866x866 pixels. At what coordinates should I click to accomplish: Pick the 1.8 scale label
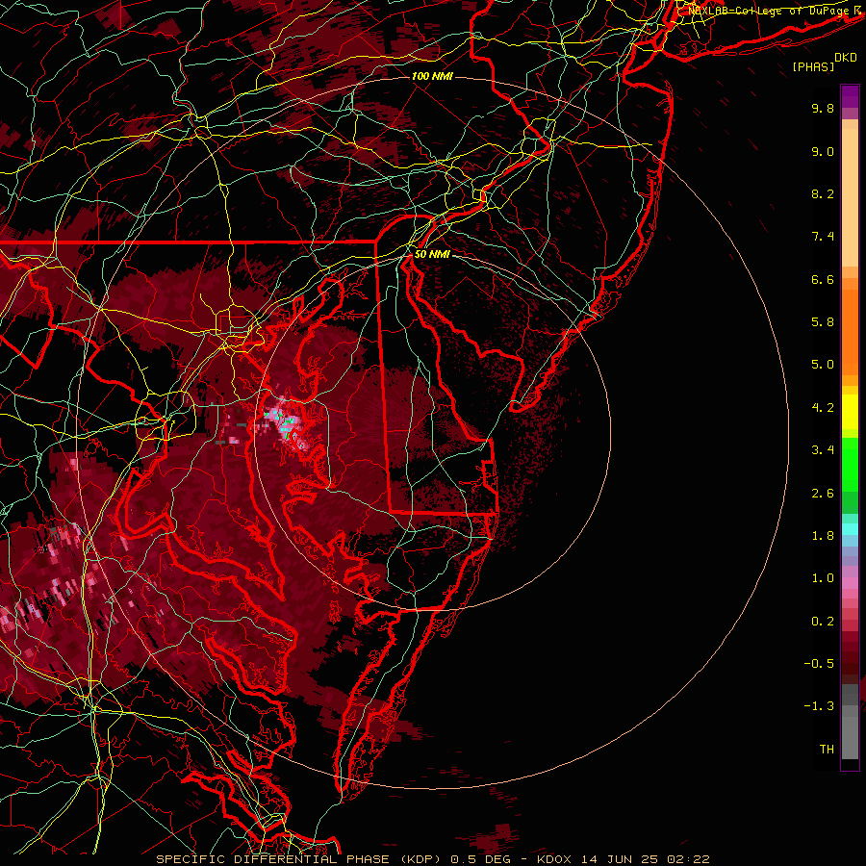(823, 536)
